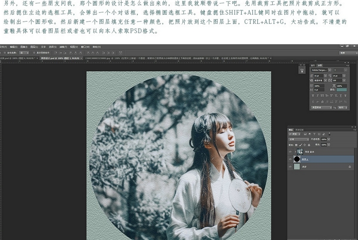Image resolution: width=358 pixels, height=240 pixels.
Task: Open the layer filter type dropdown
Action: pos(294,134)
